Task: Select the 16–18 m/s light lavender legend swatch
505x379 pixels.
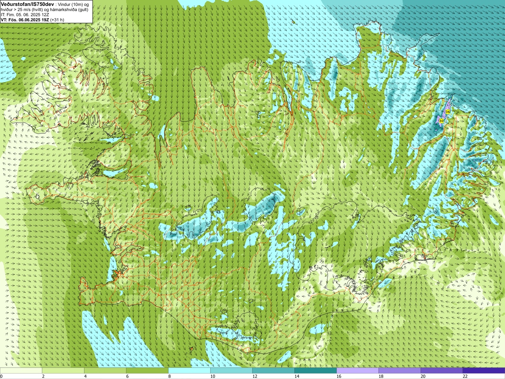Action: 357,371
